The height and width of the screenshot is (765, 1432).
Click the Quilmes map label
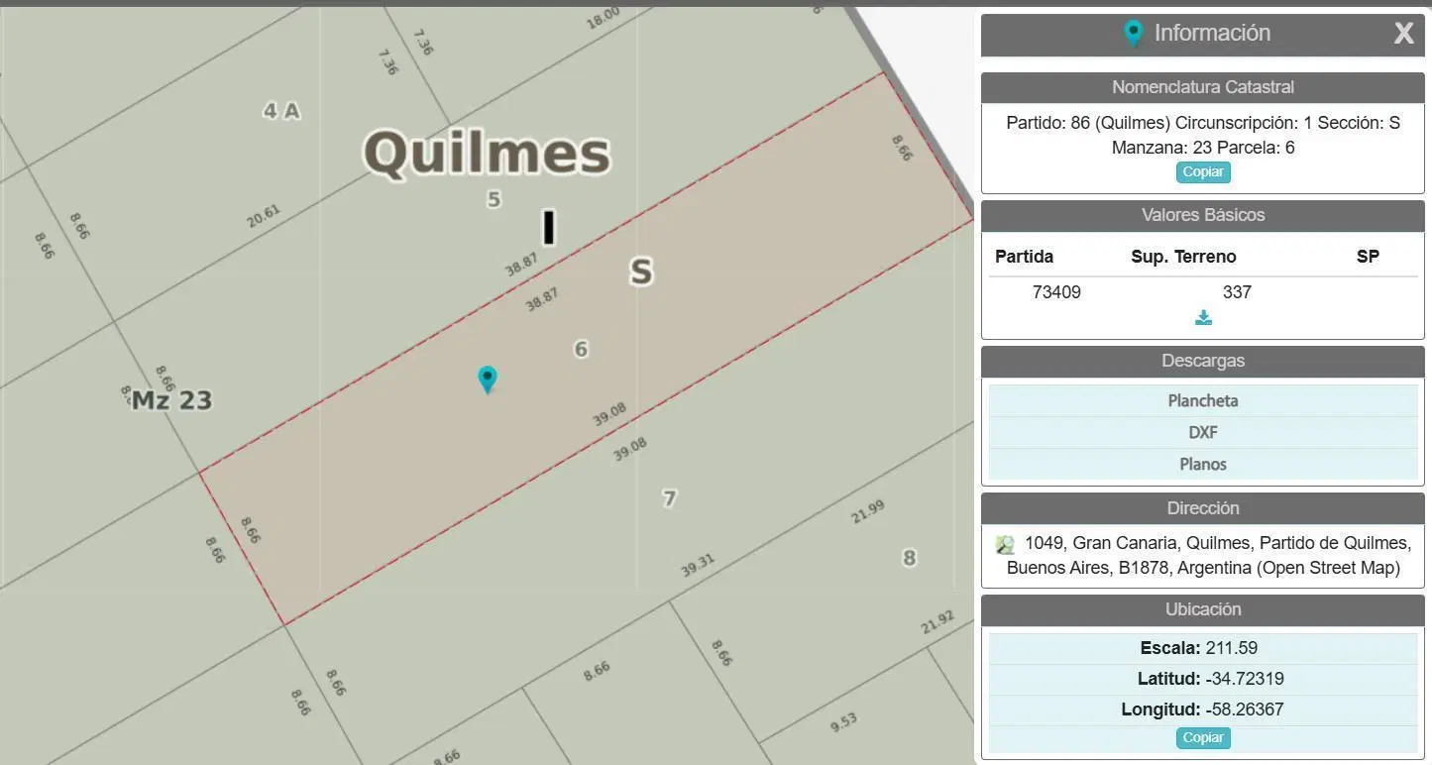[487, 154]
